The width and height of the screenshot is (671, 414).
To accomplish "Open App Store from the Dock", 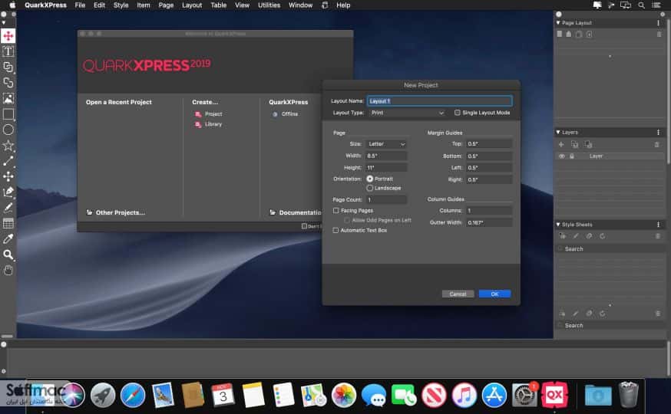I will tap(494, 395).
